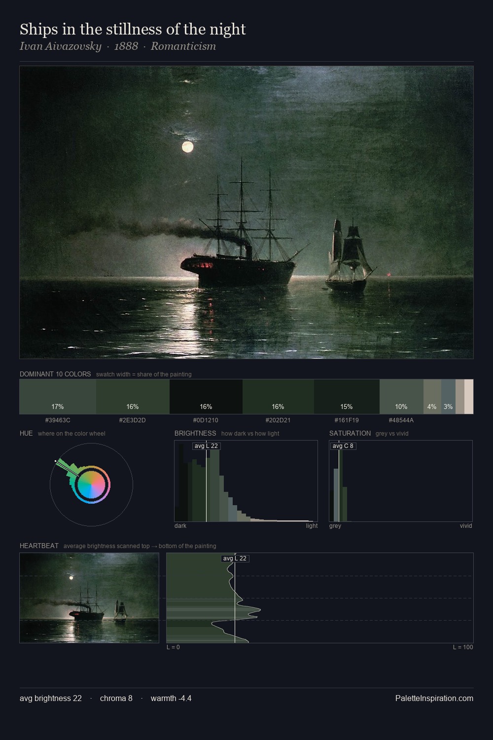The image size is (493, 740).
Task: Click the 'grey' label under the saturation chart
Action: [x=335, y=526]
